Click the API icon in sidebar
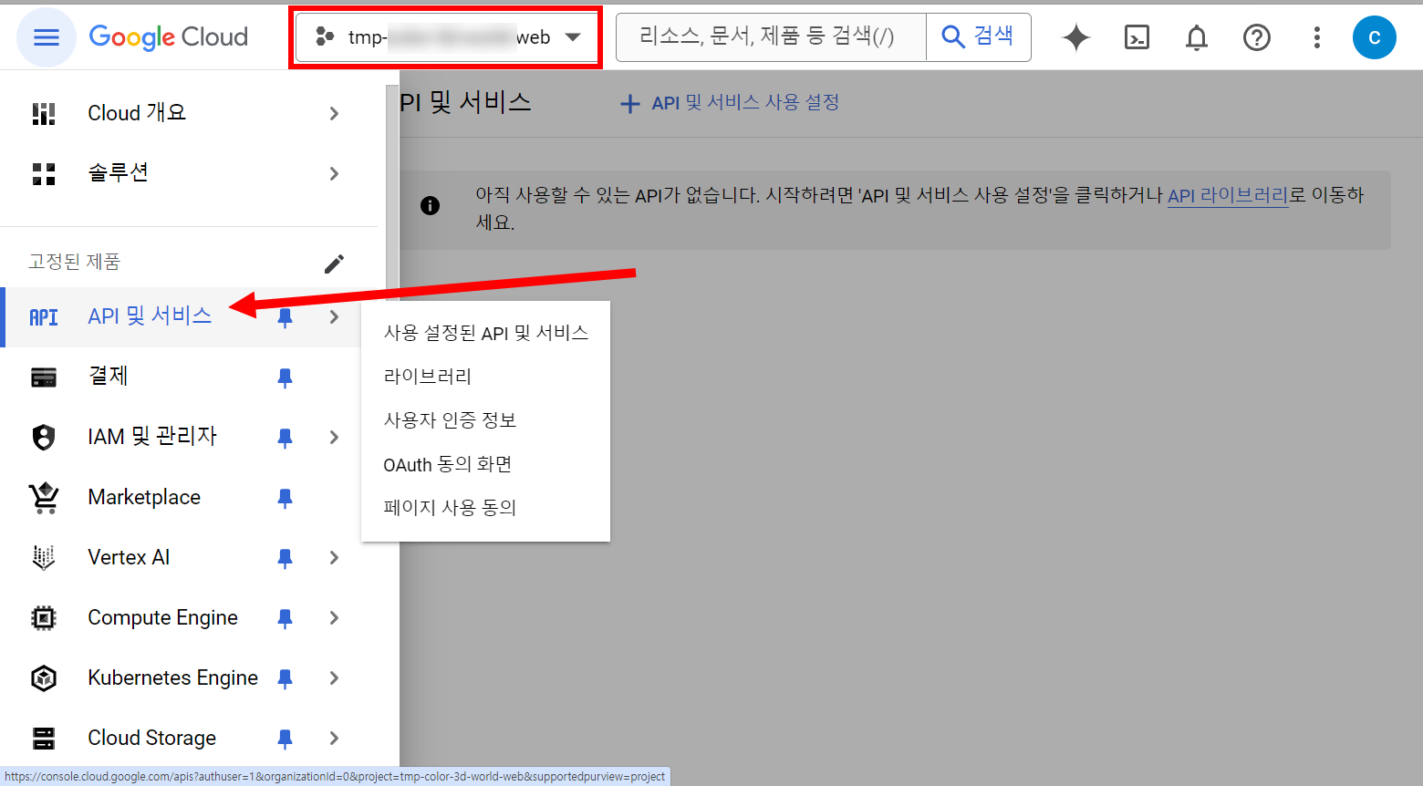The width and height of the screenshot is (1423, 786). (x=44, y=317)
